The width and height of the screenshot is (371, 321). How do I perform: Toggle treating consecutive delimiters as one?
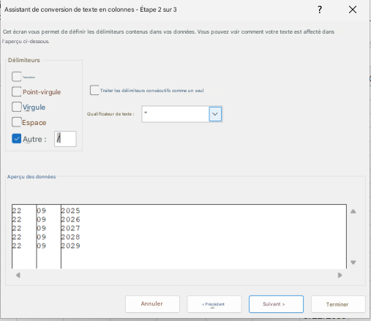pyautogui.click(x=94, y=90)
